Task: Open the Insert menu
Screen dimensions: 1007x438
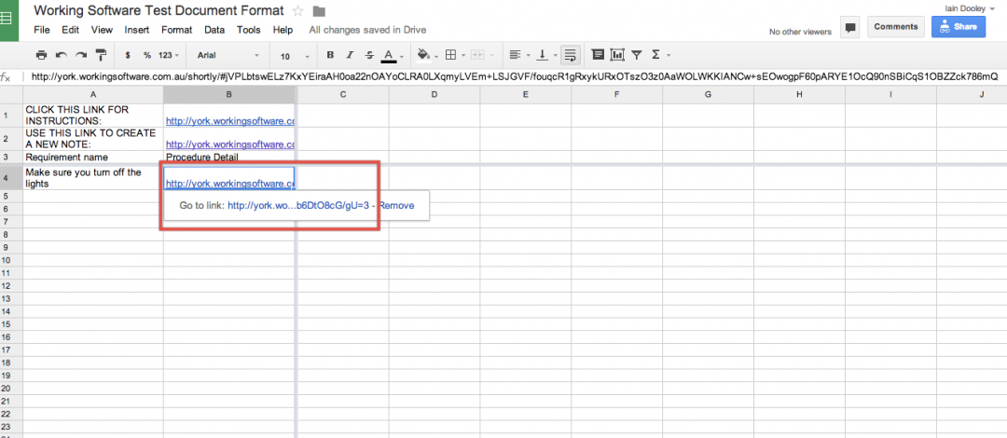Action: point(137,30)
